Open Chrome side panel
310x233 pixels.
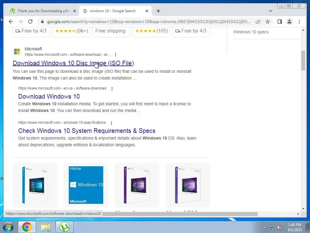click(x=279, y=22)
